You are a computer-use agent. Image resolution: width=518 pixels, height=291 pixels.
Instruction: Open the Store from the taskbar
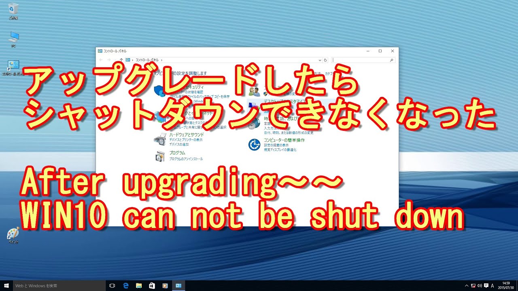pyautogui.click(x=152, y=286)
